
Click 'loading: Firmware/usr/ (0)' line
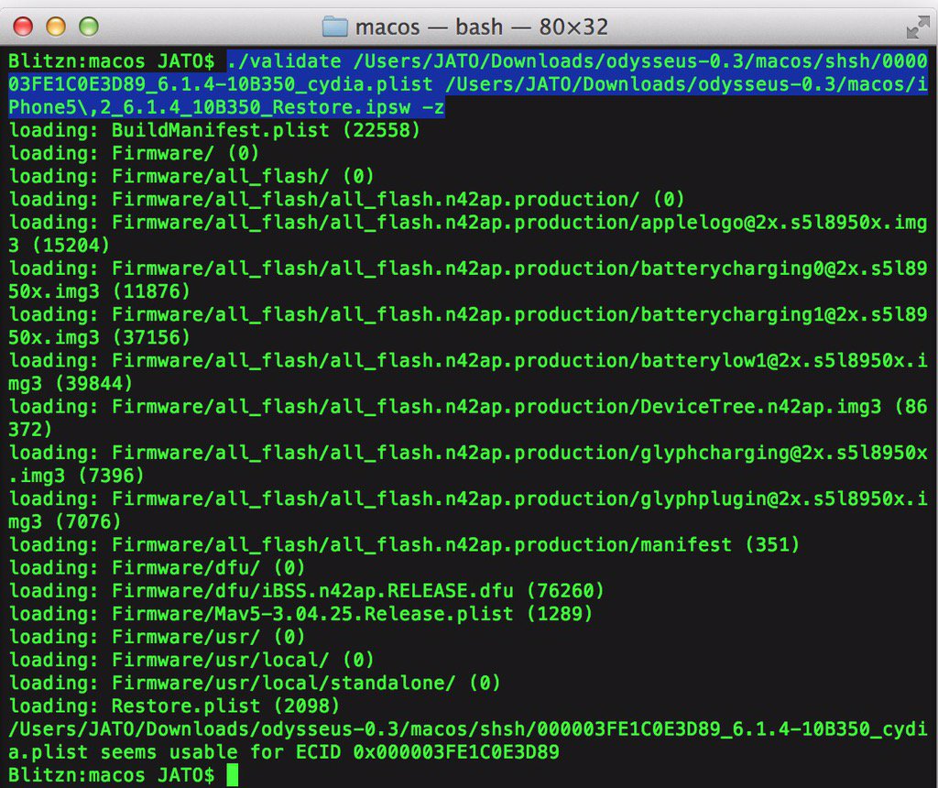click(157, 637)
